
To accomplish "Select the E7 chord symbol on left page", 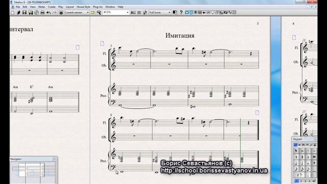I will (32, 87).
